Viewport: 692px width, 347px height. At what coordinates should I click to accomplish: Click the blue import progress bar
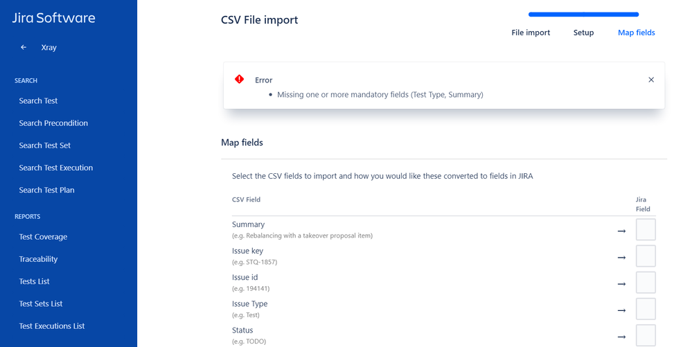583,15
